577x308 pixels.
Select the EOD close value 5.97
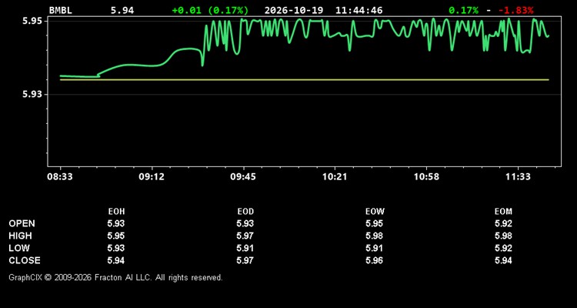coord(245,260)
